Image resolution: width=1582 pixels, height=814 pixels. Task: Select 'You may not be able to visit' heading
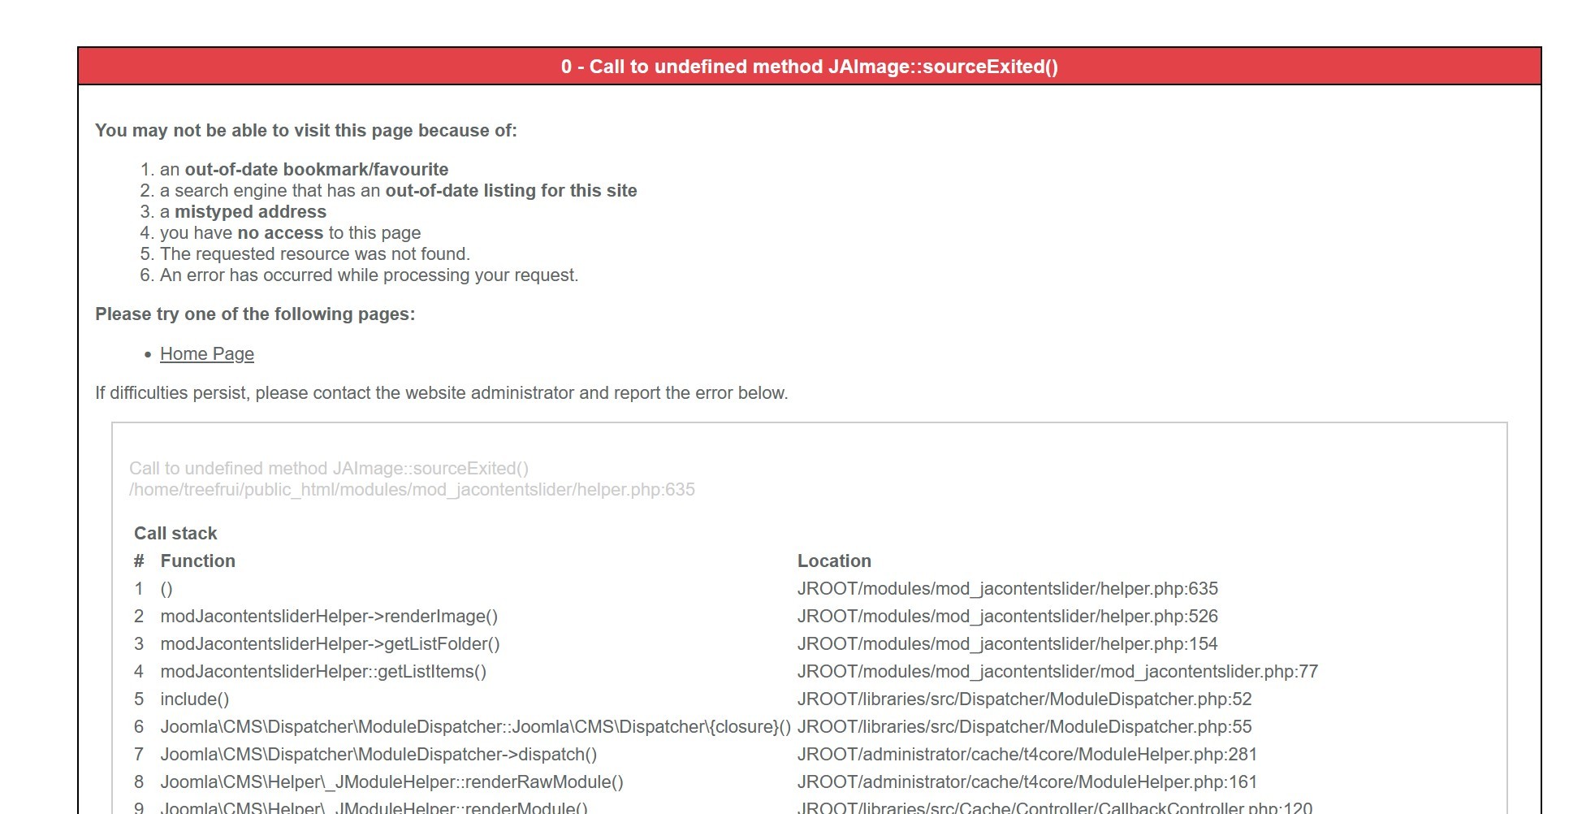[306, 131]
